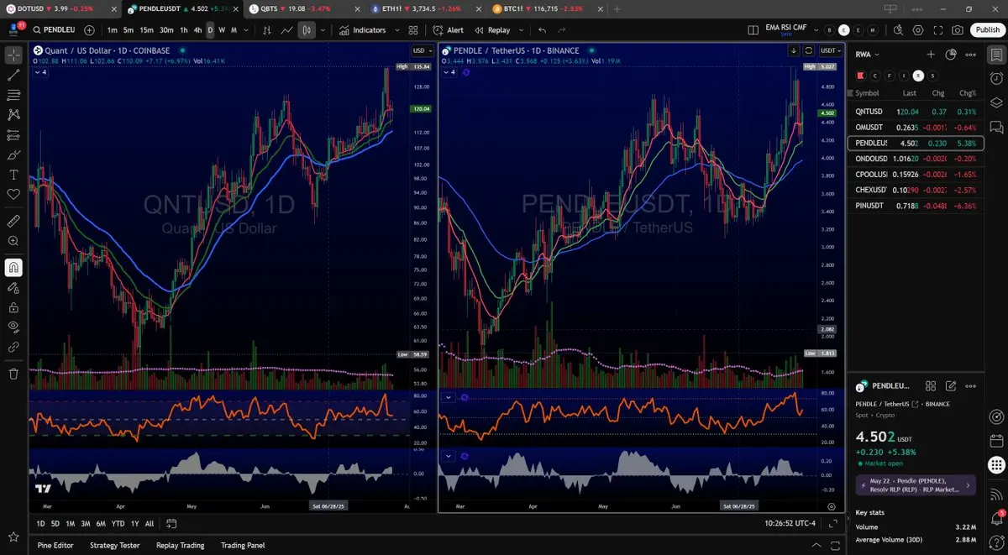Open the Pine Editor tab
The width and height of the screenshot is (1008, 555).
(x=55, y=545)
